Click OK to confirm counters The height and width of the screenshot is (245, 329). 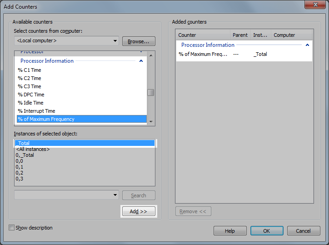[x=266, y=231]
